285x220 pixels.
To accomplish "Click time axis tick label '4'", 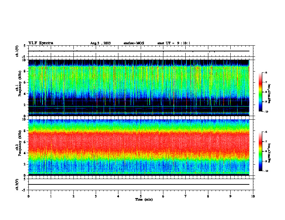I will pos(118,196).
